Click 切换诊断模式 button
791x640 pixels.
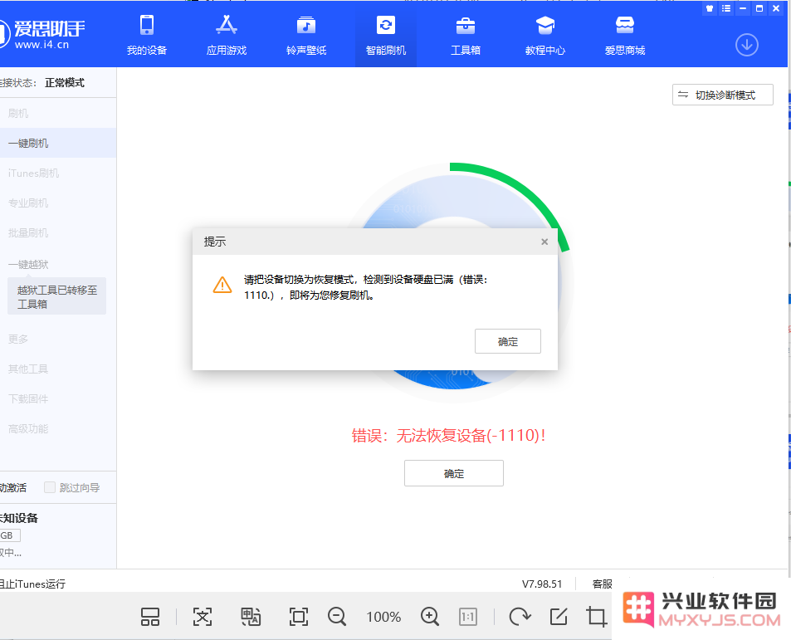click(x=722, y=95)
